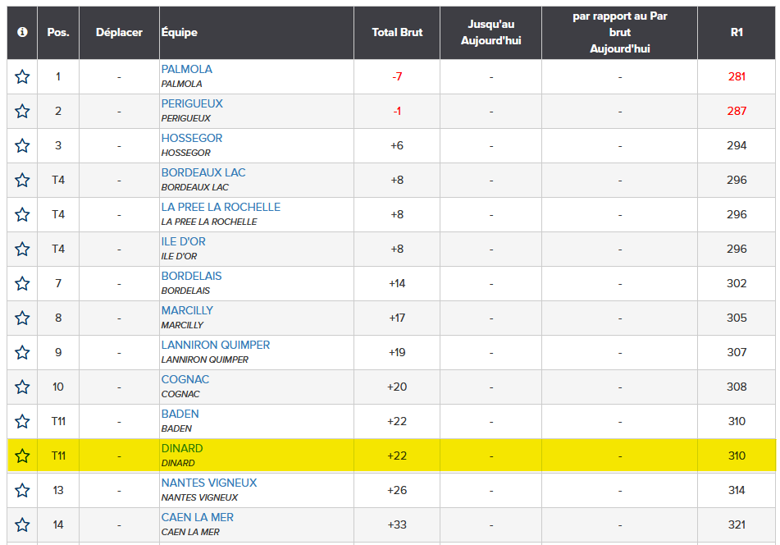The width and height of the screenshot is (780, 545).
Task: Sort by Pos. column header
Action: pyautogui.click(x=58, y=32)
